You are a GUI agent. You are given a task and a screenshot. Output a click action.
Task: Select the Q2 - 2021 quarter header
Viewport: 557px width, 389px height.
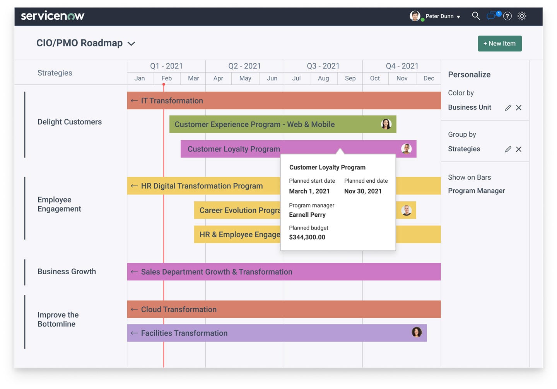pos(244,66)
